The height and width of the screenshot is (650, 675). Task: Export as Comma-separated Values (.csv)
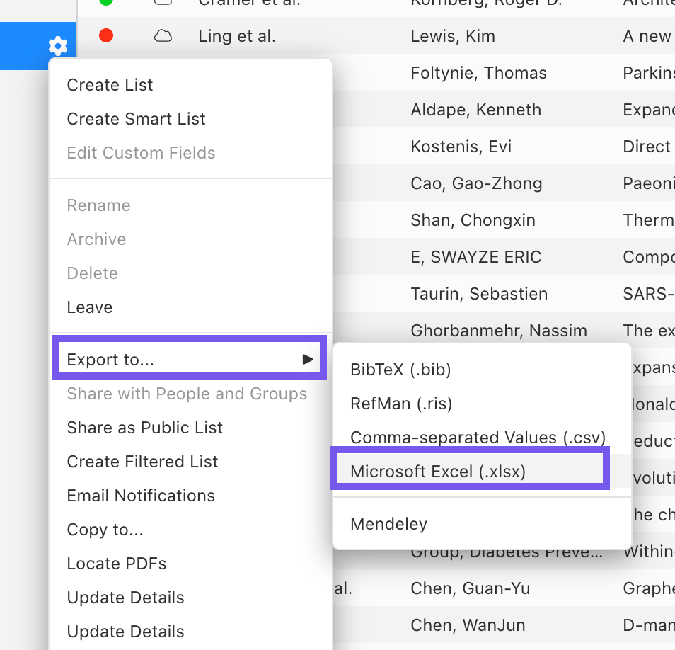pyautogui.click(x=478, y=438)
